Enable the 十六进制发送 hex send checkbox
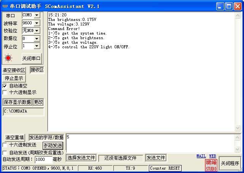Viewport: 244px width, 173px height. tap(5, 145)
